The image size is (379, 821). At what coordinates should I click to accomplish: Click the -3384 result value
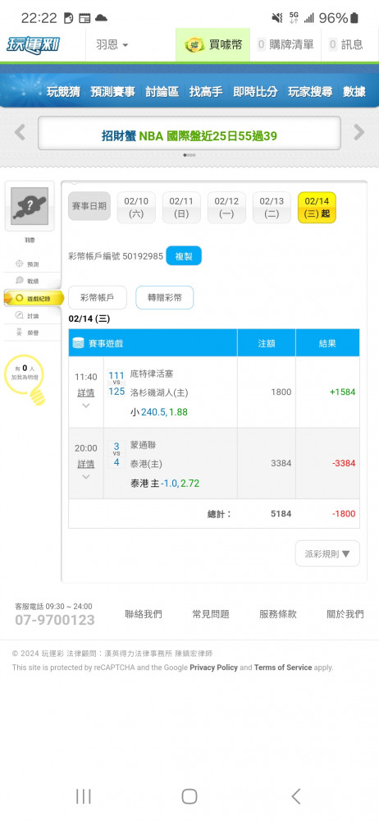click(x=344, y=463)
